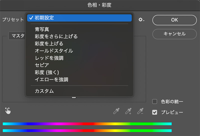The width and height of the screenshot is (200, 136).
Task: Select the subtract-from-sample eyedropper (minus)
Action: pos(140,111)
